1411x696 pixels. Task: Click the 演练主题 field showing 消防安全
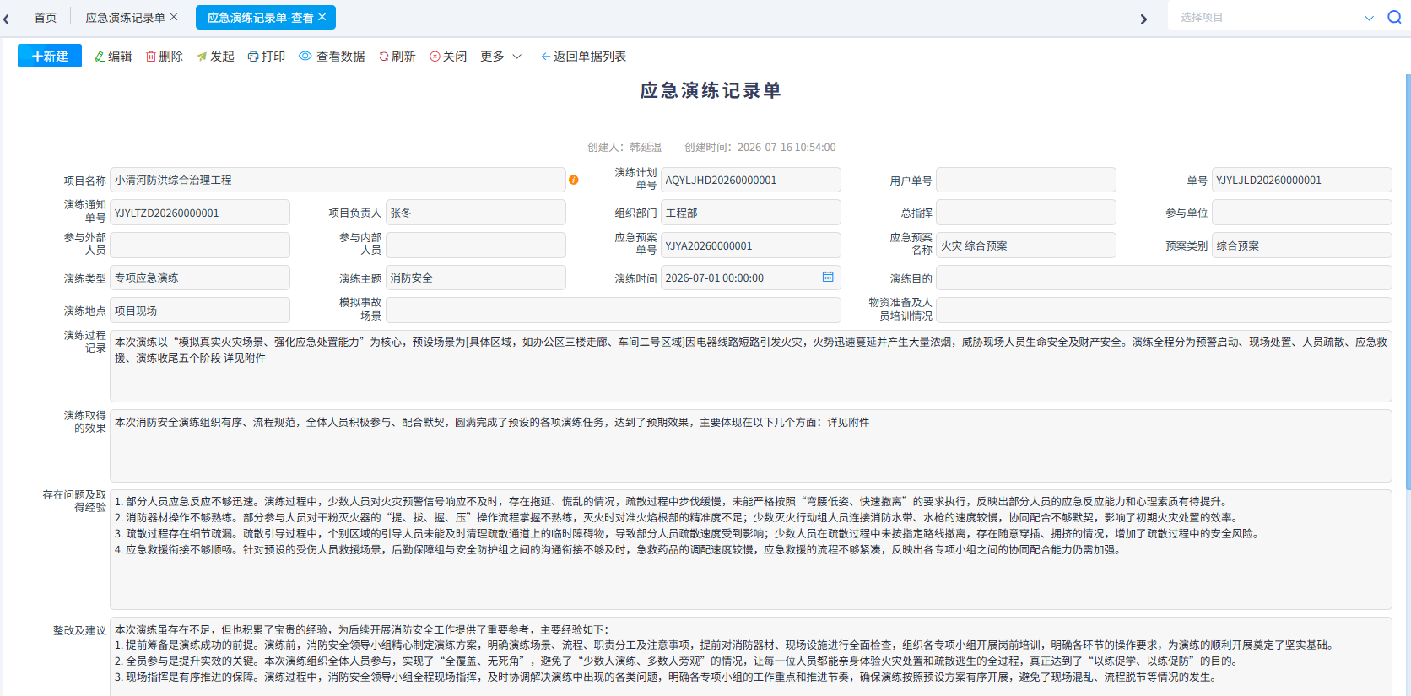[476, 278]
